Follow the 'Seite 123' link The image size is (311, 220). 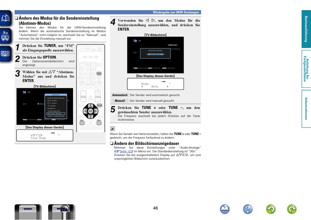click(126, 151)
